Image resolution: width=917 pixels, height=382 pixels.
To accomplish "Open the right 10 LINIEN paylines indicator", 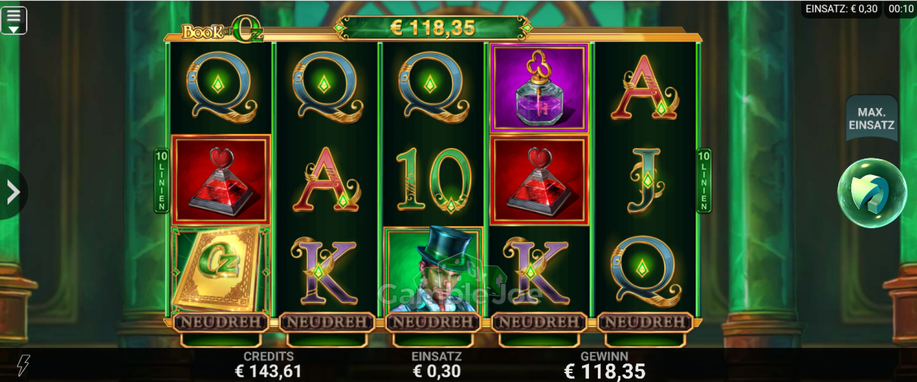I will pos(704,180).
